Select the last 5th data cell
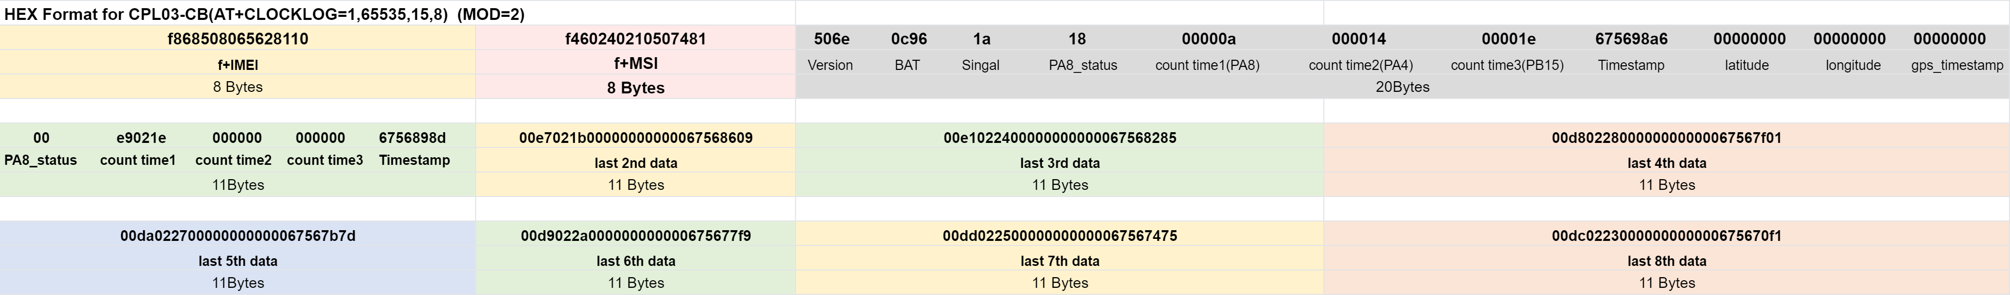2010x295 pixels. point(238,261)
